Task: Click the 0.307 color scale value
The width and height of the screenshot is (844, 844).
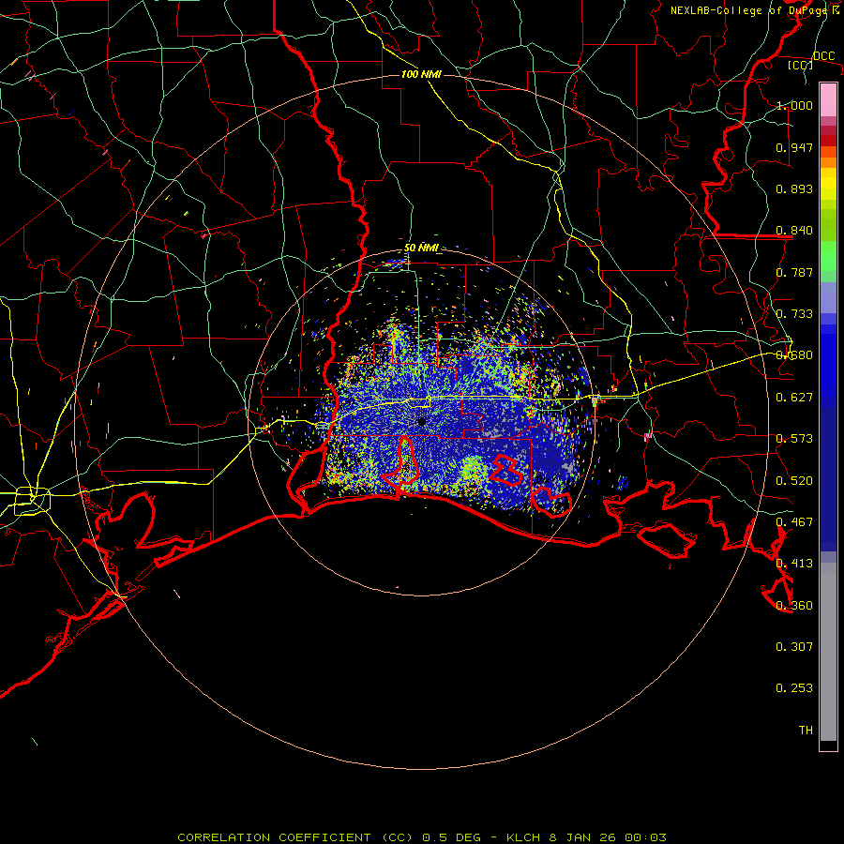Action: (x=794, y=647)
